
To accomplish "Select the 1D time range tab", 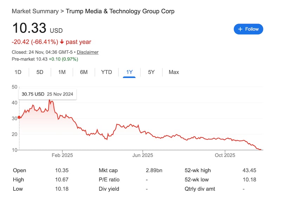I will (x=18, y=72).
